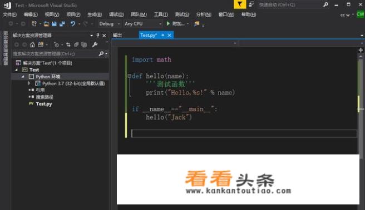Image resolution: width=365 pixels, height=210 pixels.
Task: Open the Solution Explorer search options dropdown
Action: coord(106,54)
